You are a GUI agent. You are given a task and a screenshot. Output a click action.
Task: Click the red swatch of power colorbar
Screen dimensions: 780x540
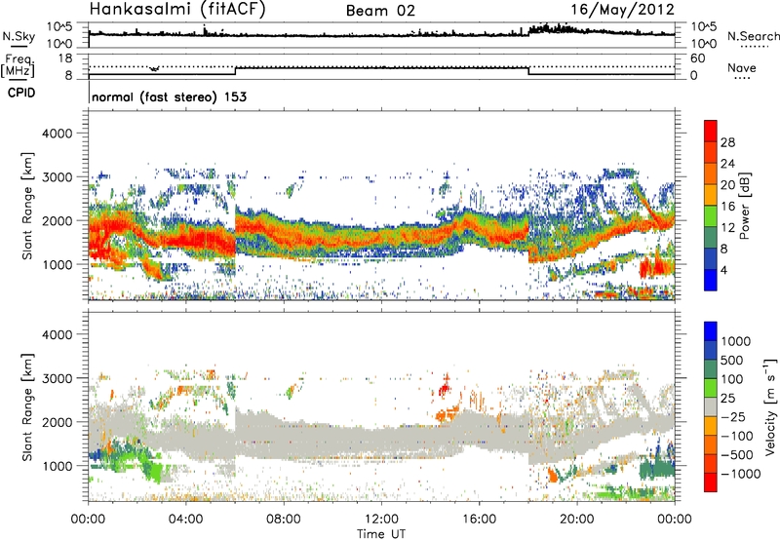pyautogui.click(x=711, y=131)
